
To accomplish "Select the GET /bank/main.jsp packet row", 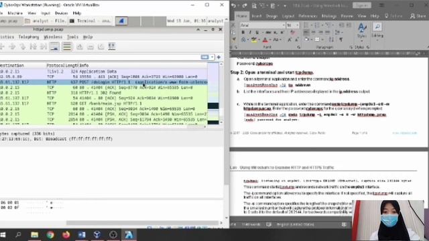I will tap(104, 103).
